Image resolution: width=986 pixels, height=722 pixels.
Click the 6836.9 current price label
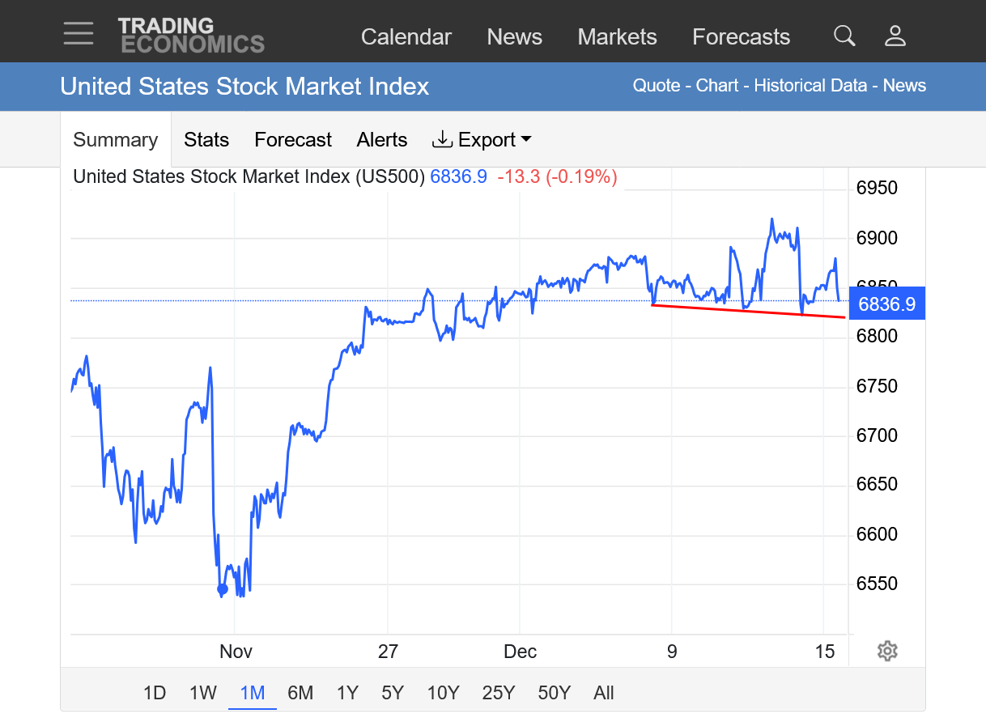(x=886, y=304)
